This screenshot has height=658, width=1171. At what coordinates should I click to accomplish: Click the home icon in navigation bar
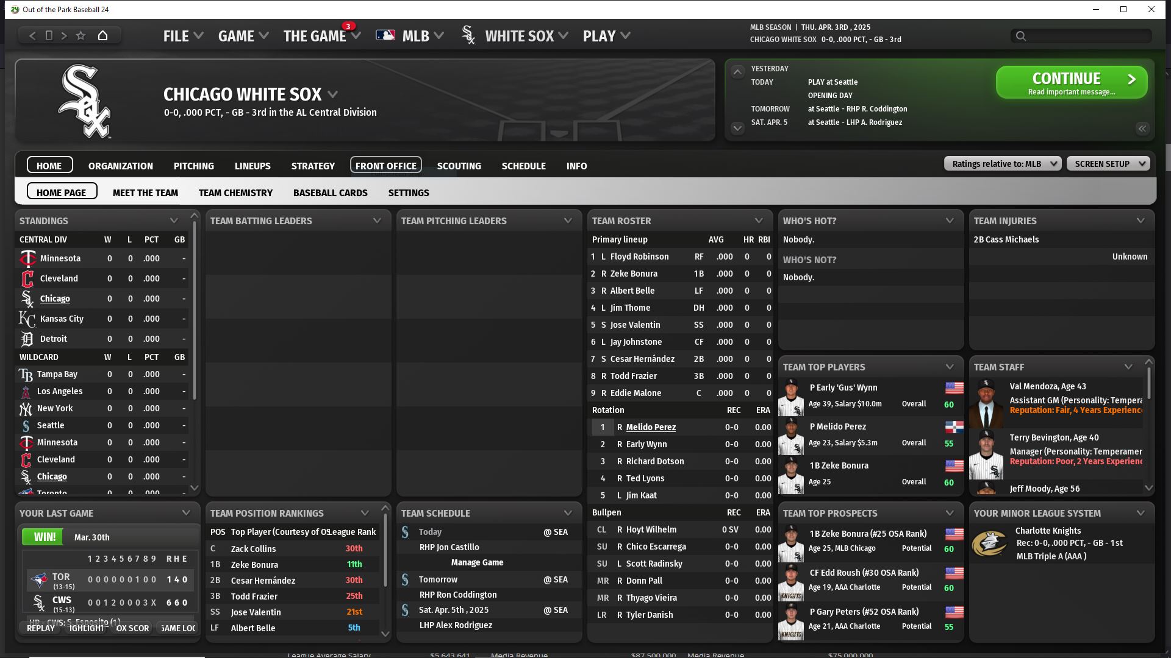click(102, 35)
